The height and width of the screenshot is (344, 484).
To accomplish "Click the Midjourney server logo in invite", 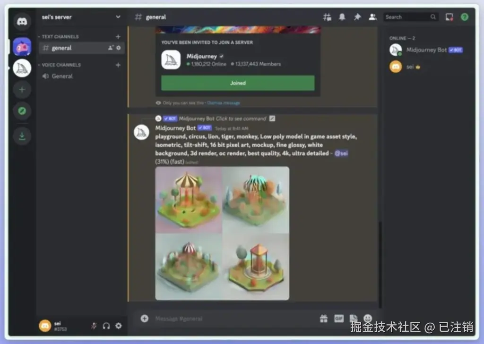I will click(171, 60).
